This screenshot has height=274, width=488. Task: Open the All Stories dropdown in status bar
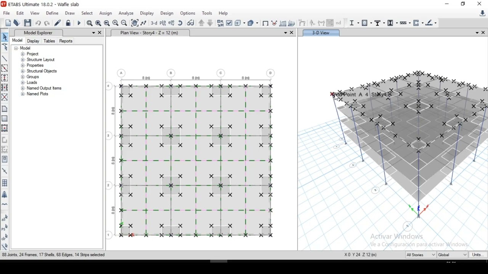[x=421, y=255]
